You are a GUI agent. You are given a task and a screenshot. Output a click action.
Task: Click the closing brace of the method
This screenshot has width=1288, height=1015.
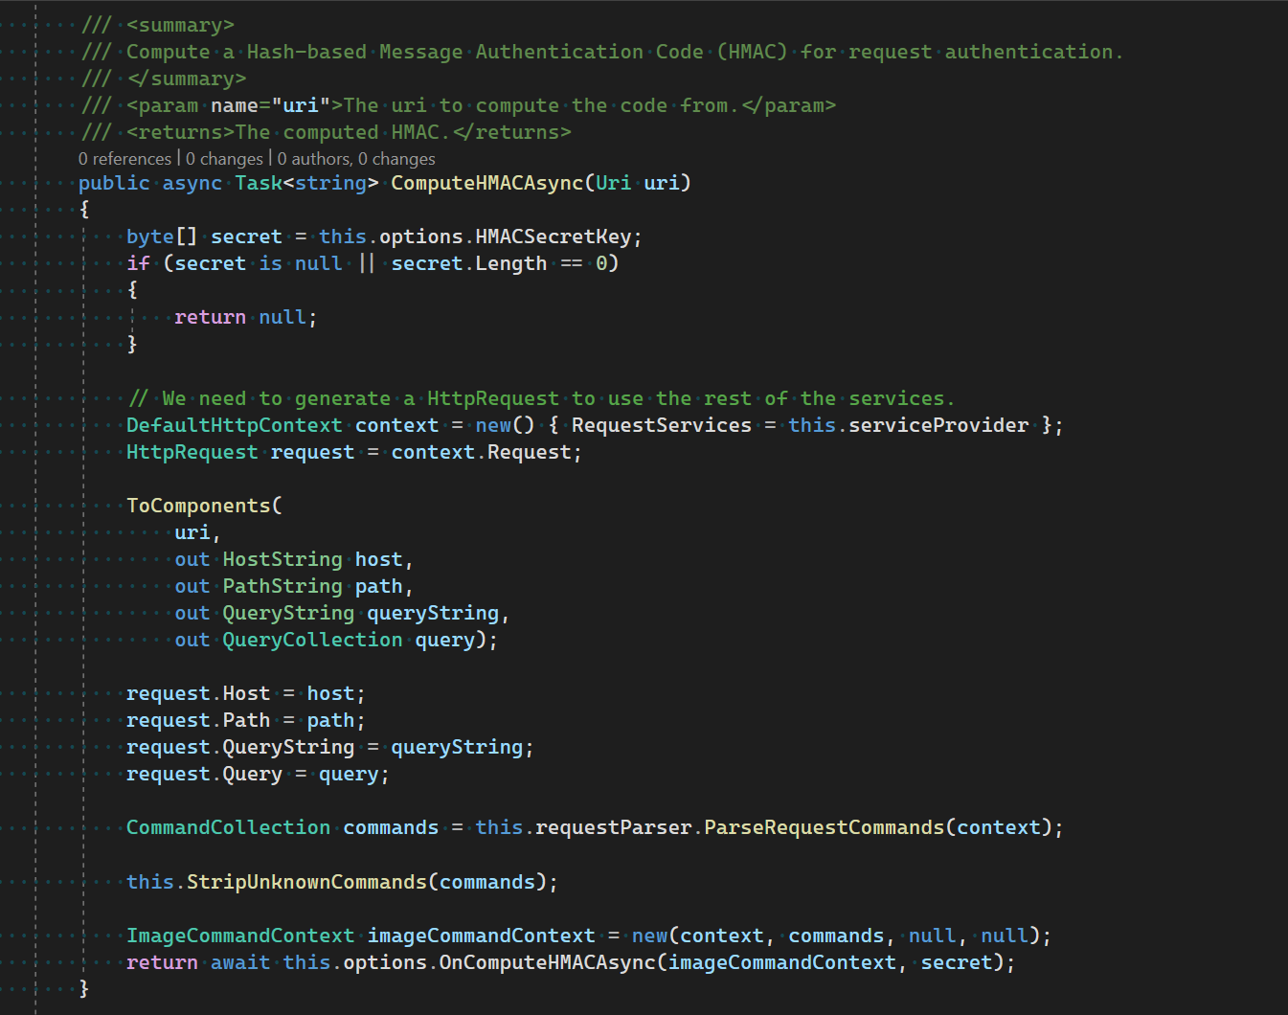pyautogui.click(x=83, y=988)
